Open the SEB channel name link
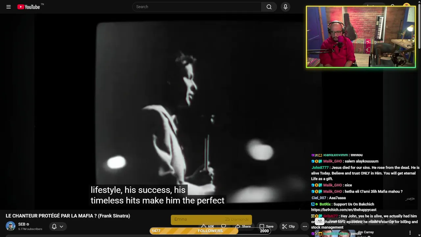 (22, 224)
